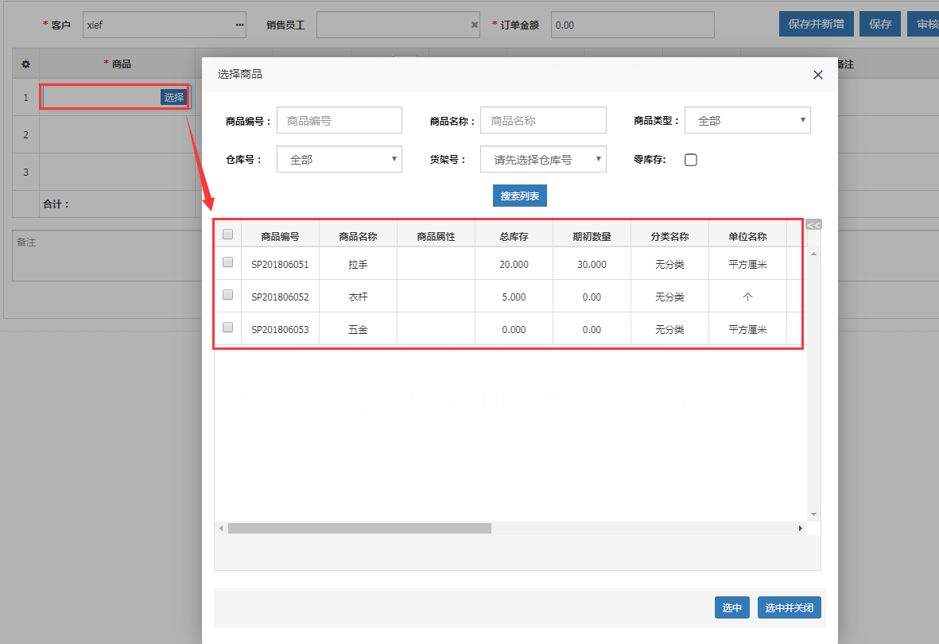This screenshot has width=939, height=644.
Task: Click product name 衣杆
Action: [358, 297]
